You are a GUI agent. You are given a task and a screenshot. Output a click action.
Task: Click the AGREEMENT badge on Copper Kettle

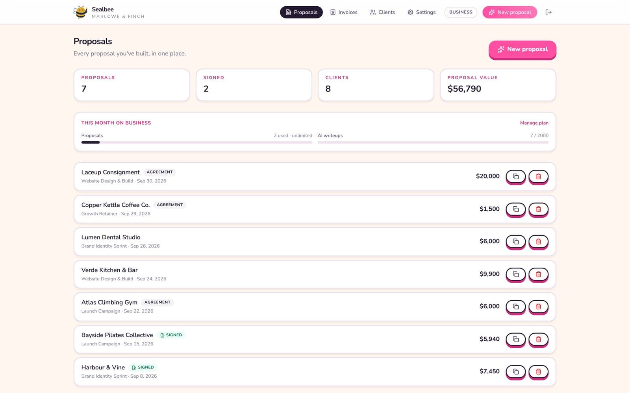point(170,205)
